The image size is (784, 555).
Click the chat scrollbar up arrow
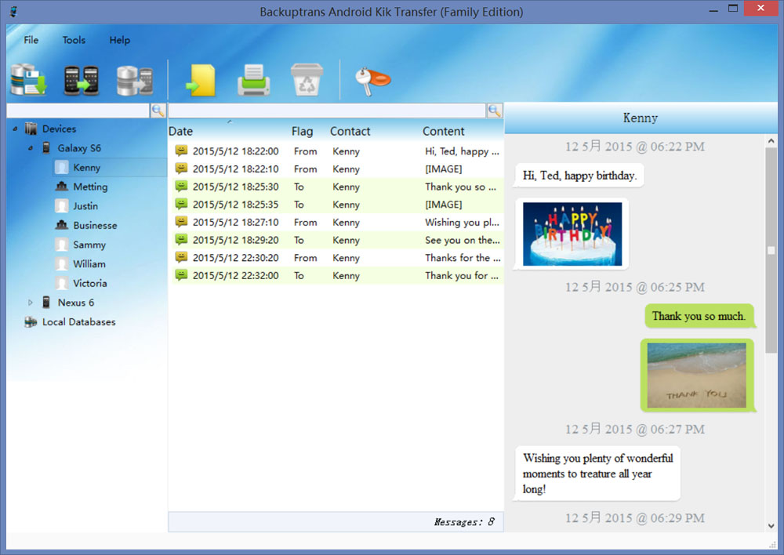coord(771,142)
